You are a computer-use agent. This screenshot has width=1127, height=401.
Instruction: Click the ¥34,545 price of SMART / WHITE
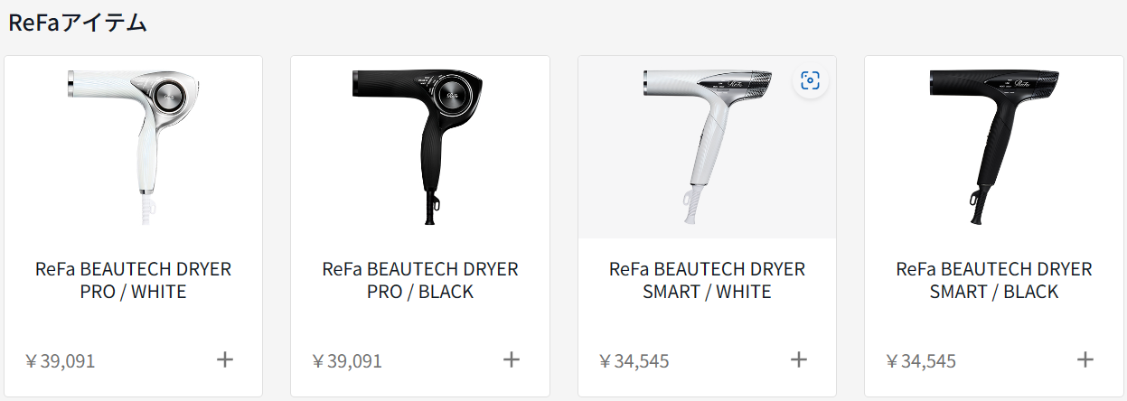click(634, 361)
